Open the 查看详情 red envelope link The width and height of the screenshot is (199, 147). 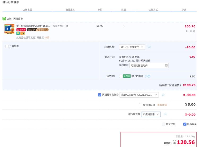click(x=162, y=105)
